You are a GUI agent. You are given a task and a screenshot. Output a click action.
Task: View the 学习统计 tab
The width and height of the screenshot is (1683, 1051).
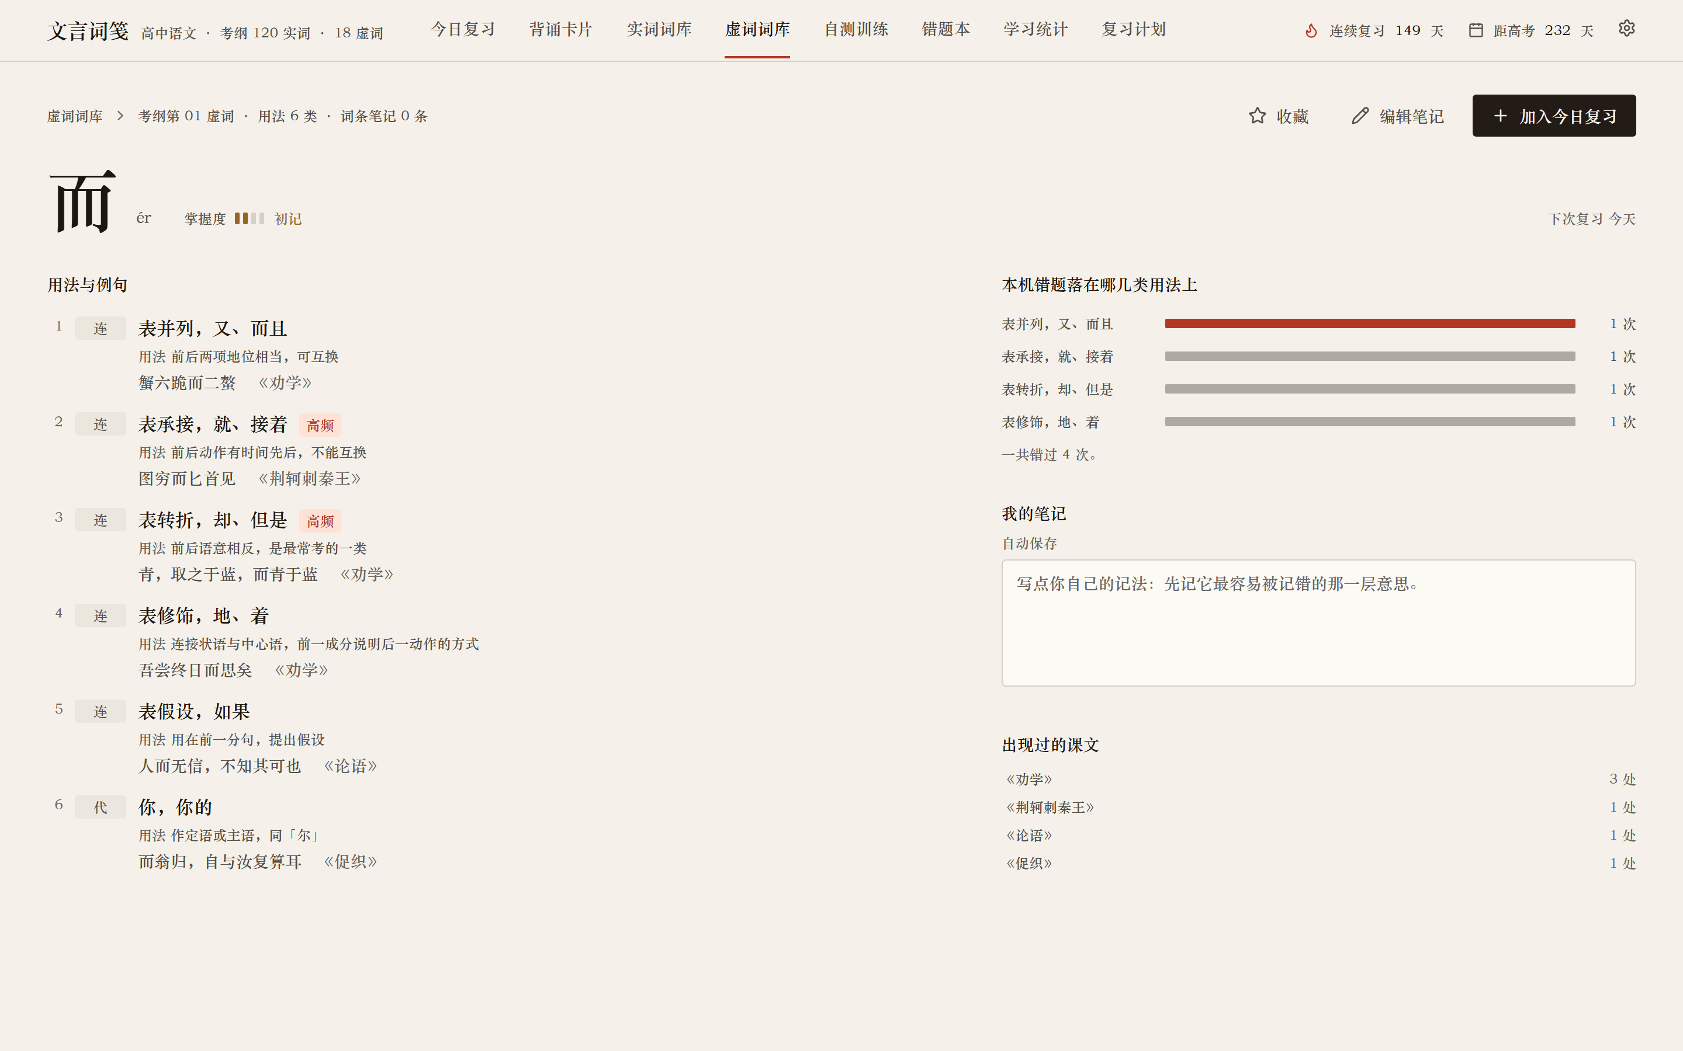coord(1035,29)
